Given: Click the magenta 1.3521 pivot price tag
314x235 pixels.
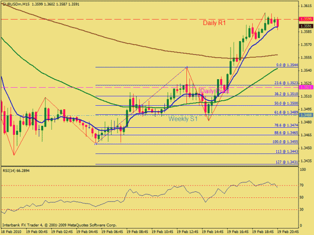Looking at the screenshot, I should [x=305, y=87].
